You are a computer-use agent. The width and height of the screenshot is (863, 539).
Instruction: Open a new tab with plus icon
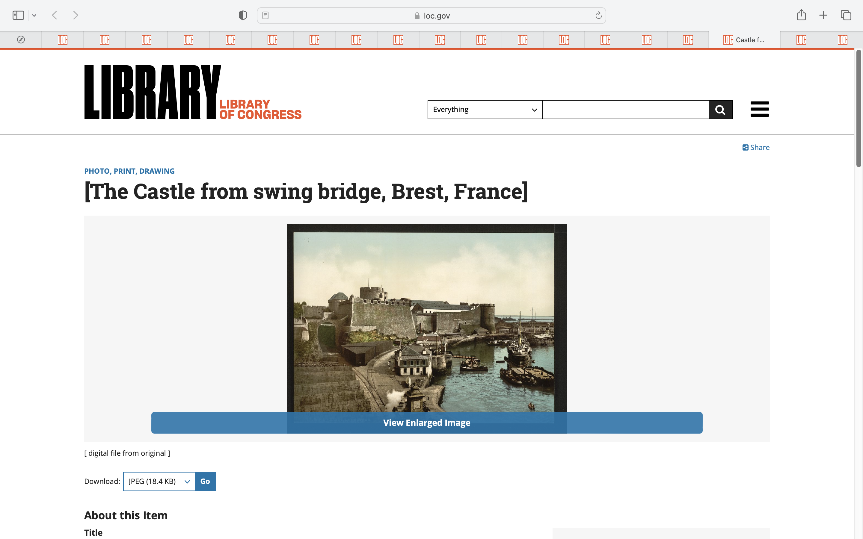coord(823,15)
